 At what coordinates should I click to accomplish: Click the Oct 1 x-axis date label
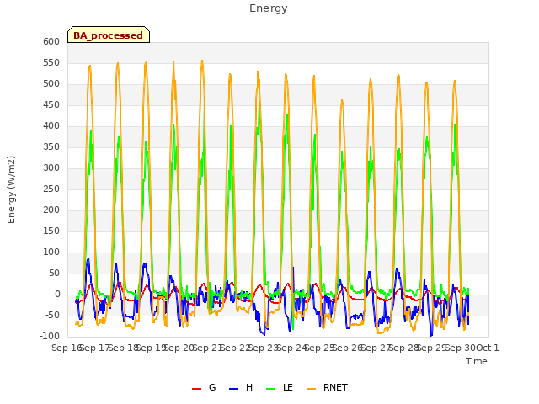tap(488, 348)
